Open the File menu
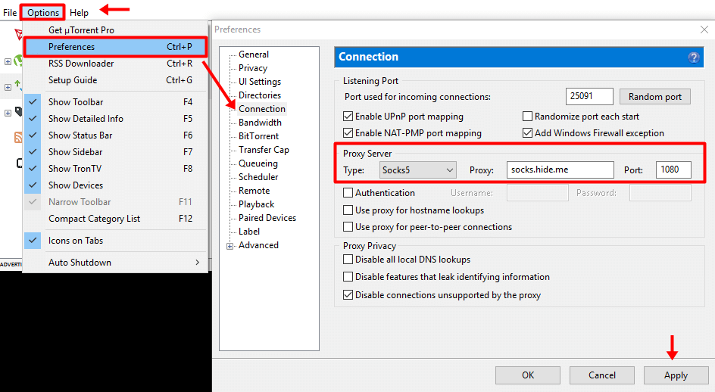The image size is (715, 392). (10, 12)
